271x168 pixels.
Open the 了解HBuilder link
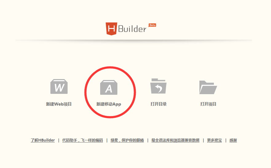tap(43, 140)
